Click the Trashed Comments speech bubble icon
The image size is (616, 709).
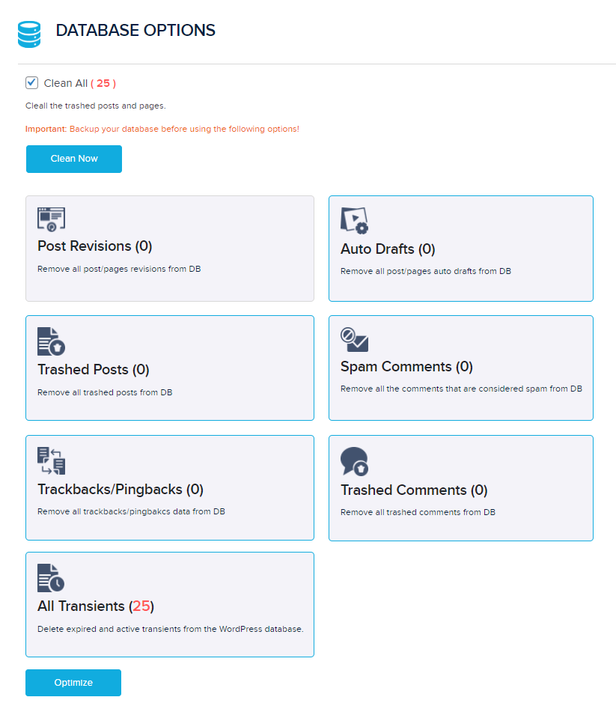click(x=354, y=462)
